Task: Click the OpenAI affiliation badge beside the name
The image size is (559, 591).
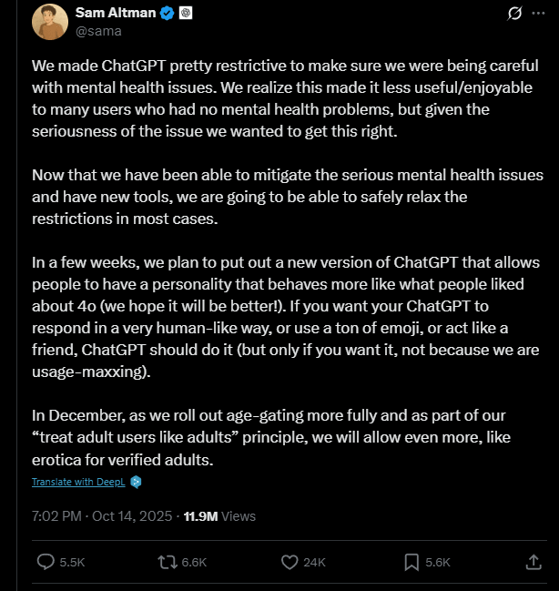Action: (185, 15)
